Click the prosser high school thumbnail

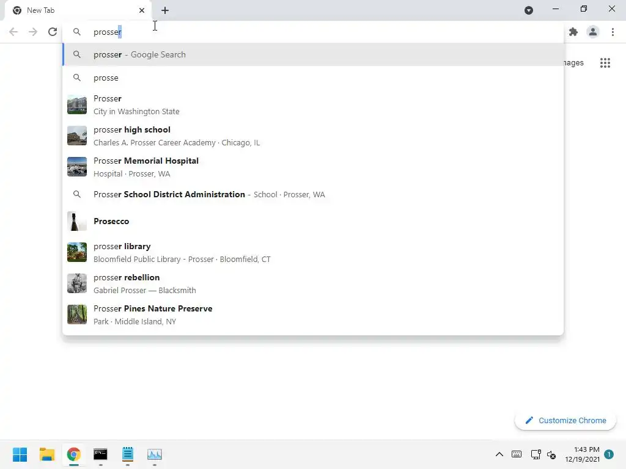click(76, 136)
